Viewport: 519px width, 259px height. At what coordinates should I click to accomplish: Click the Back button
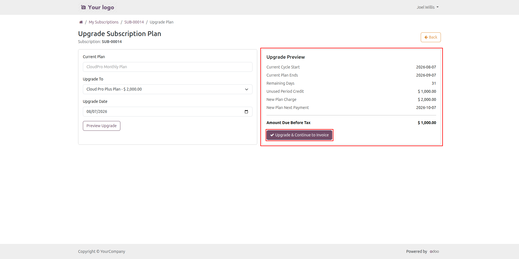(x=431, y=37)
